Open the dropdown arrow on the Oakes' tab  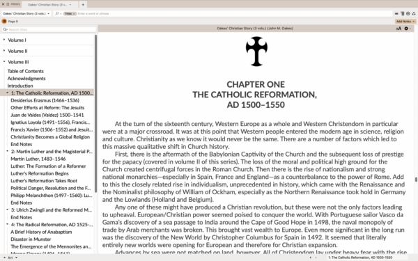tap(70, 5)
